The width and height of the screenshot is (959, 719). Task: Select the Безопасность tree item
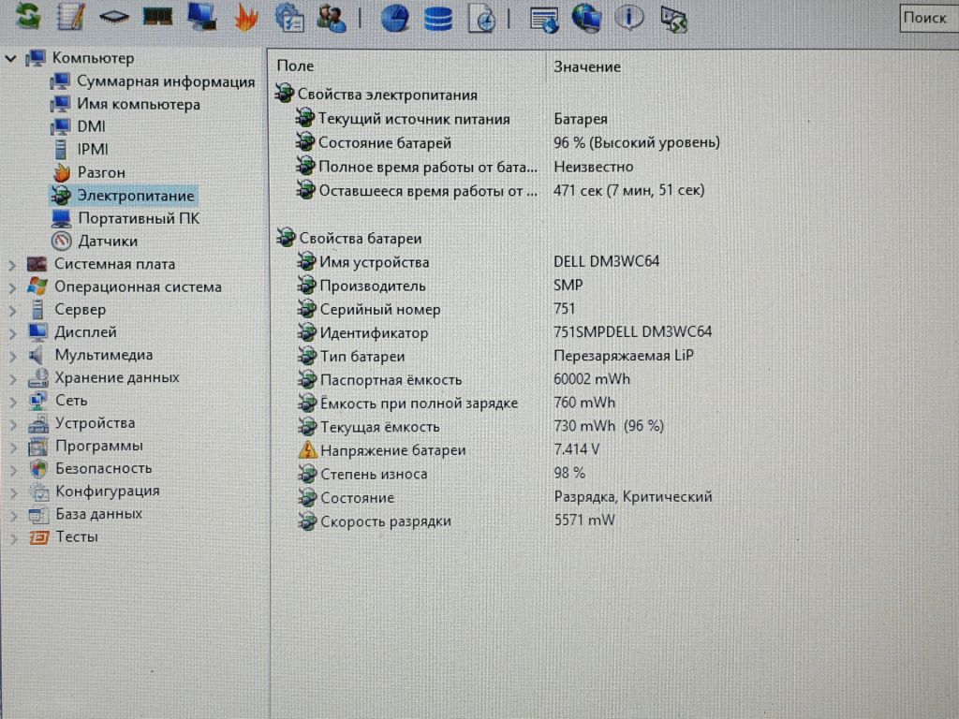(103, 468)
